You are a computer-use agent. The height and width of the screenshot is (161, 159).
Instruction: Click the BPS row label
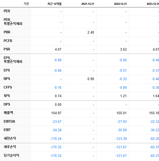click(7, 79)
